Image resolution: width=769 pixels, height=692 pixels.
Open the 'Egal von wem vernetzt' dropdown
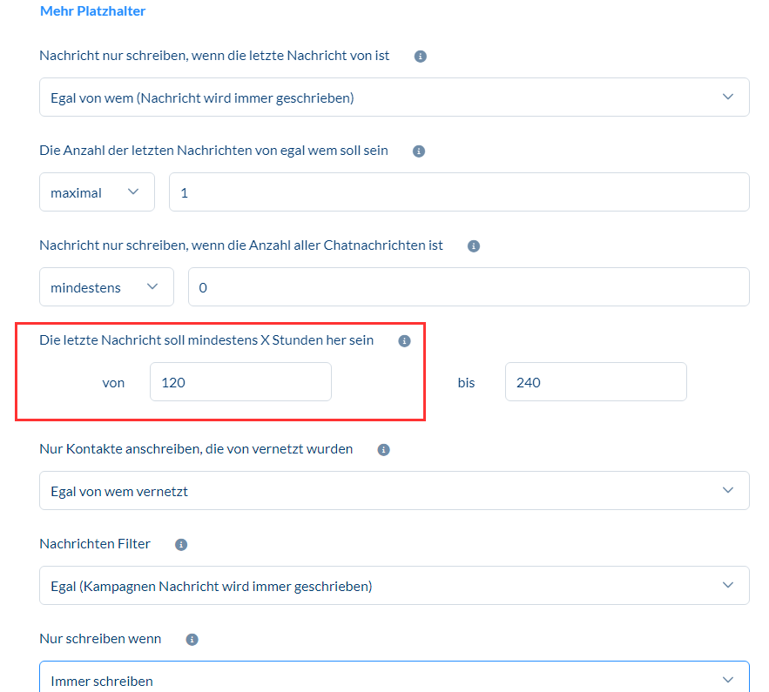[x=394, y=491]
